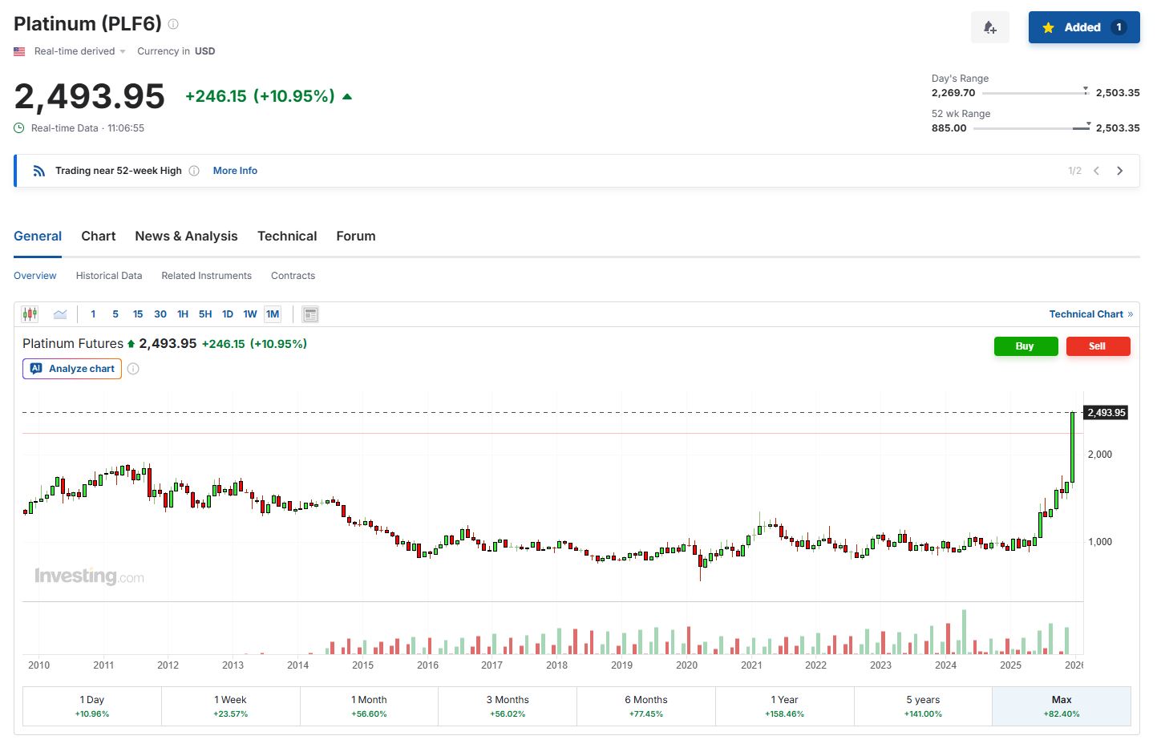The image size is (1157, 748).
Task: Click the Platinum Futures chart title
Action: (73, 344)
